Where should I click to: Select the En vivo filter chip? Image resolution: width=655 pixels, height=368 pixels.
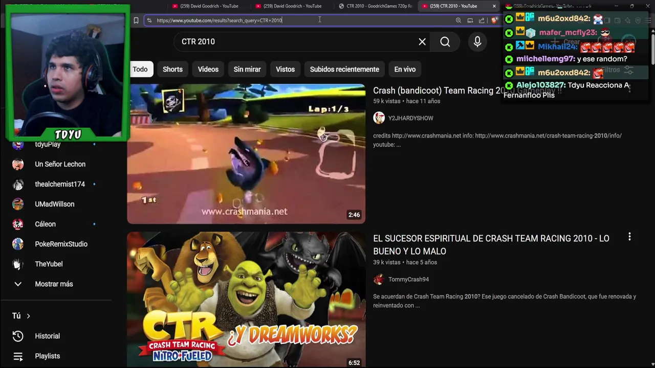(x=405, y=69)
